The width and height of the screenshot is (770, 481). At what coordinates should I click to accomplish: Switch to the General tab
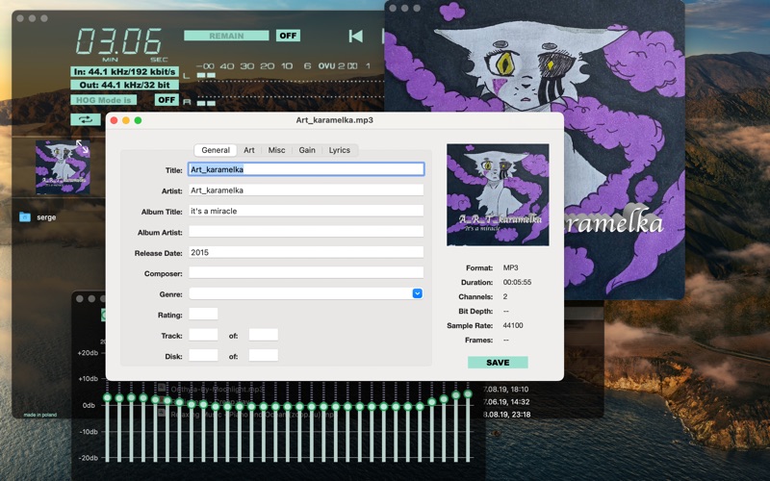tap(216, 150)
